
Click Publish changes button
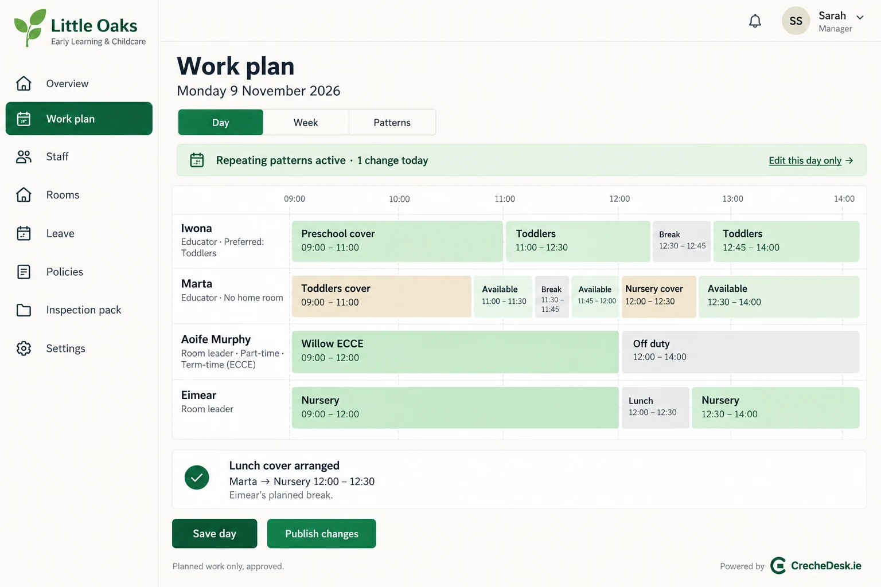pos(322,534)
